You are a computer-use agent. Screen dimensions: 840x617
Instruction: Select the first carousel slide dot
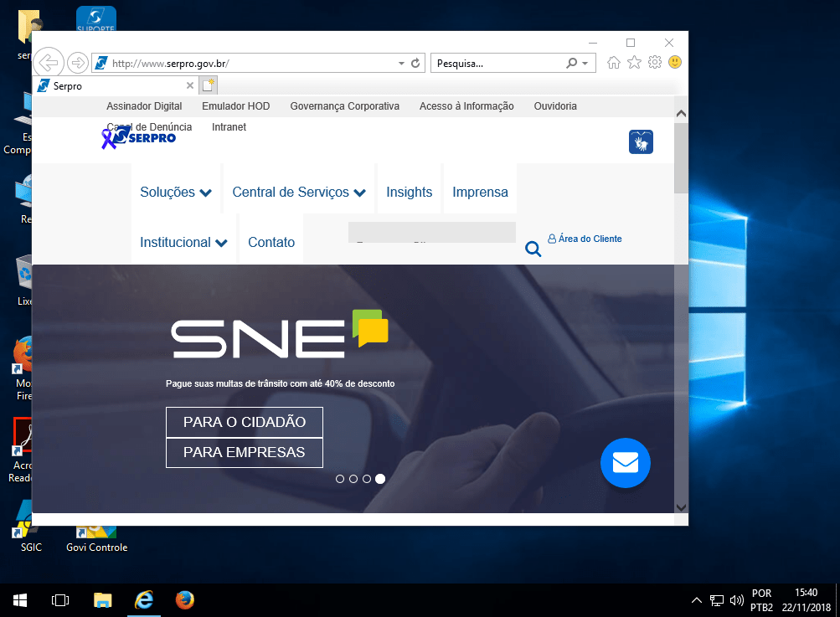coord(340,479)
